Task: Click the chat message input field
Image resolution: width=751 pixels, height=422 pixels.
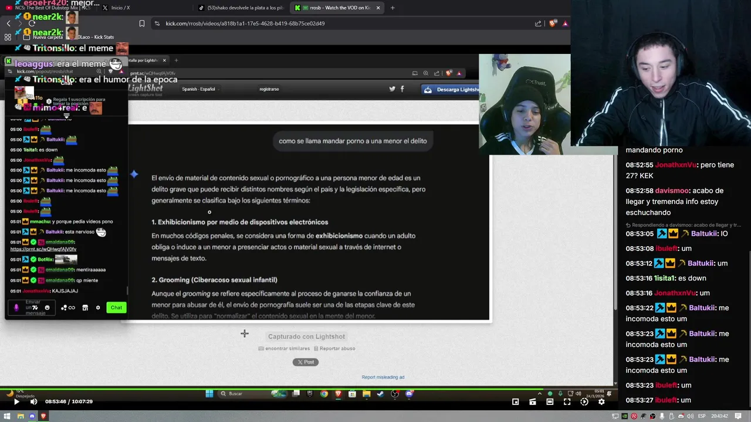Action: (x=32, y=308)
